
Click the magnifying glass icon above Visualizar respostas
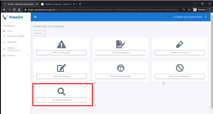(x=61, y=92)
